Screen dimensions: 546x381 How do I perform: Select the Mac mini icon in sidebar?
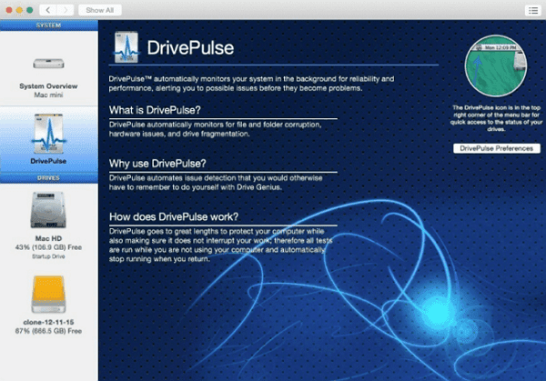49,62
